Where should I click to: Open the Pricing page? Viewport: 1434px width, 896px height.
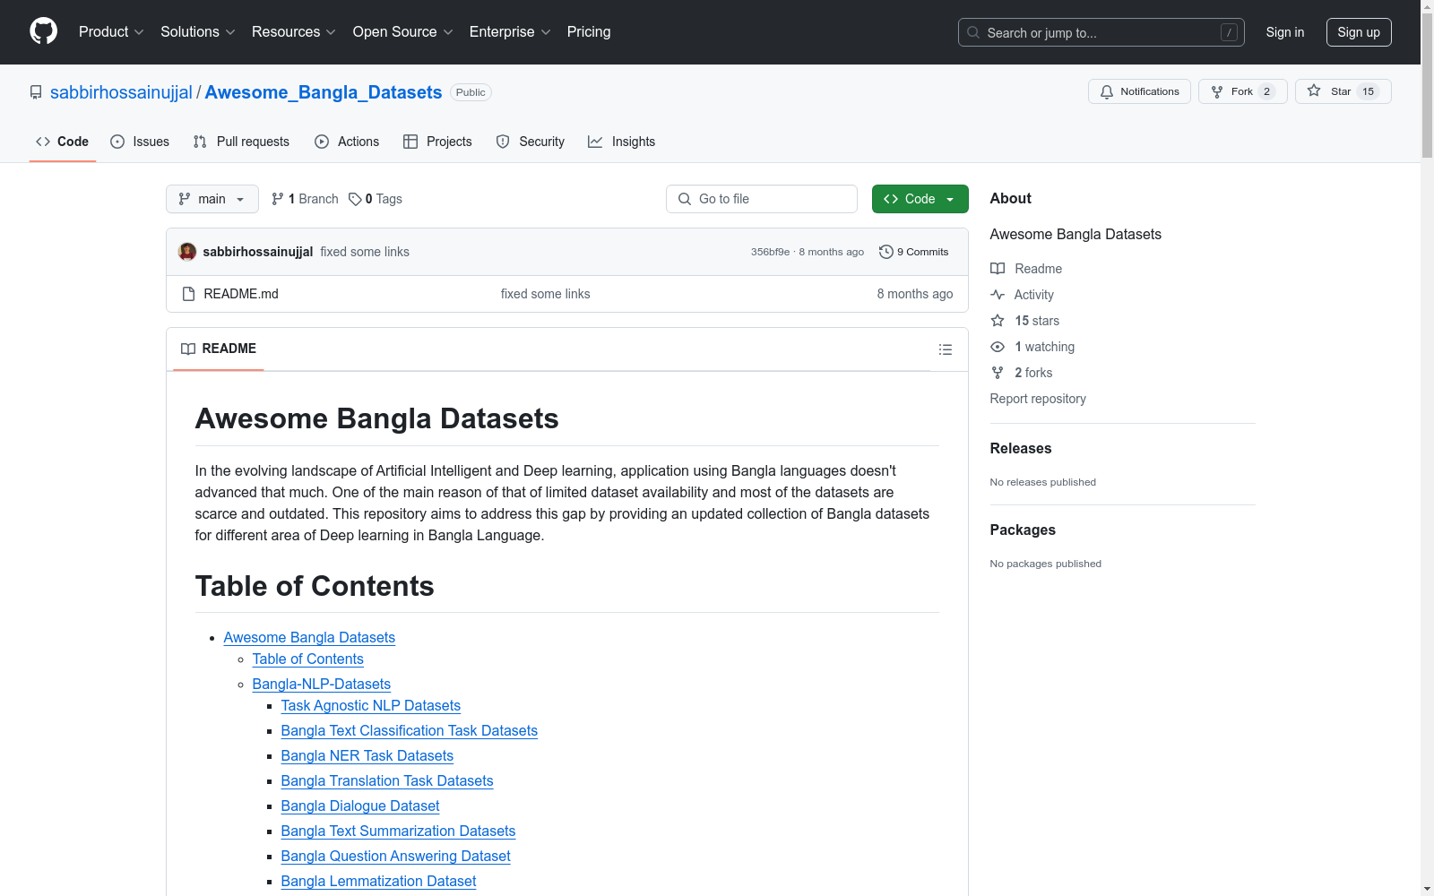tap(589, 32)
